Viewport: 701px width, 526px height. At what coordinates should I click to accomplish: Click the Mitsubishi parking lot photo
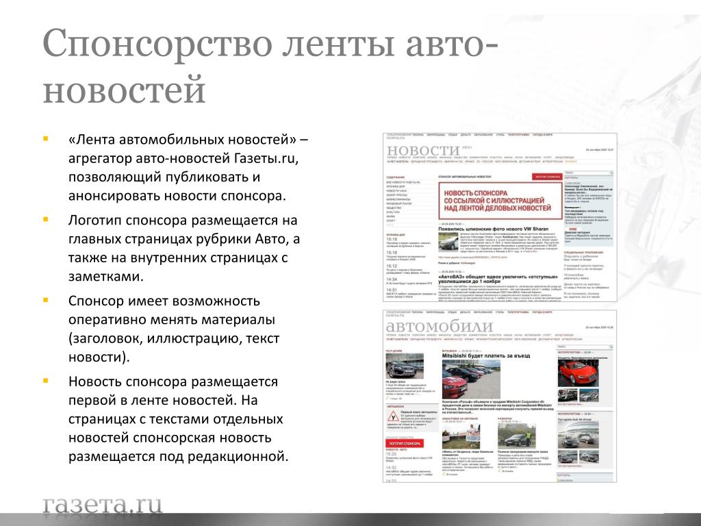point(471,379)
